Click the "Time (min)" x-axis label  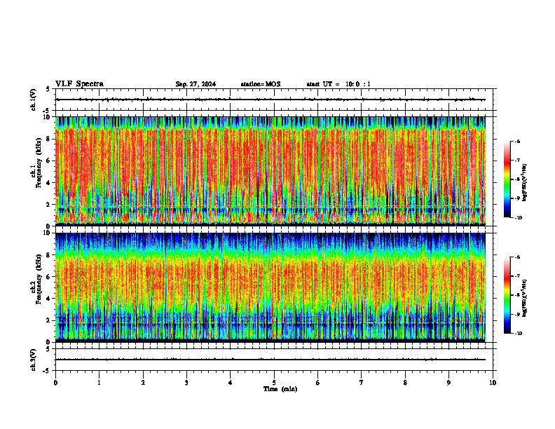280,389
